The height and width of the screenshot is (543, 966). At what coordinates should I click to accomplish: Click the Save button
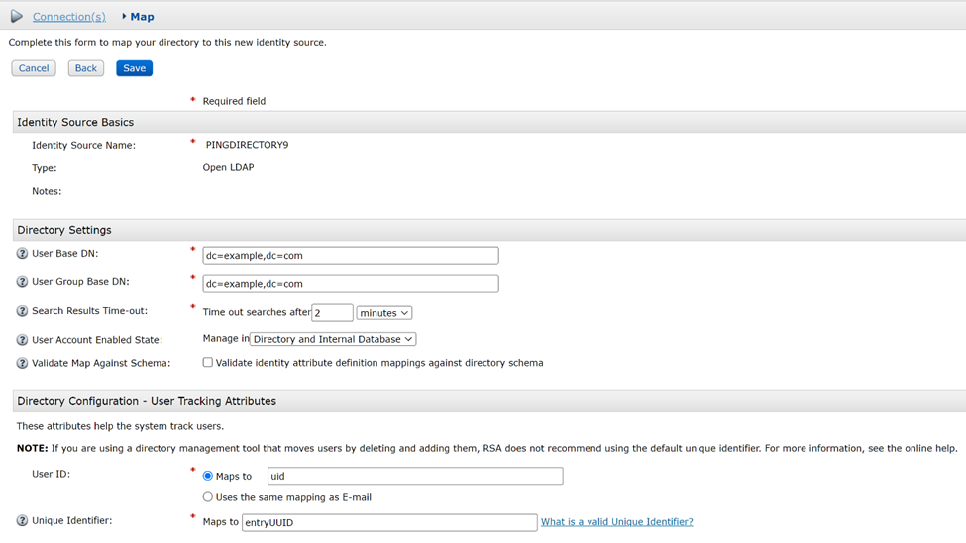[x=134, y=68]
